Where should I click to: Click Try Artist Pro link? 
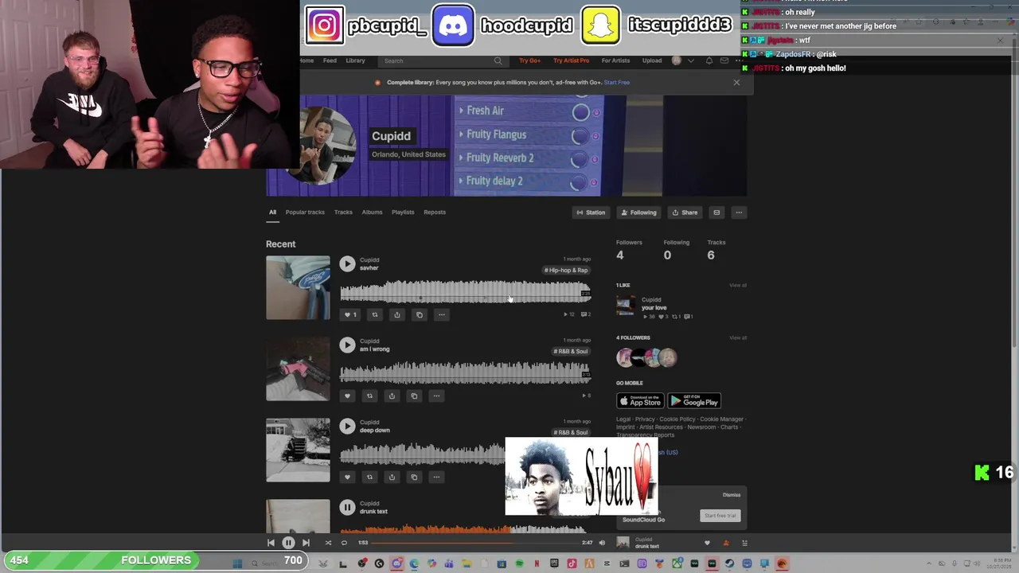click(x=571, y=60)
